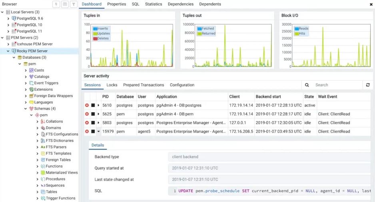Viewport: 375px width, 202px height.
Task: Terminate session with PID 5610
Action: [87, 105]
